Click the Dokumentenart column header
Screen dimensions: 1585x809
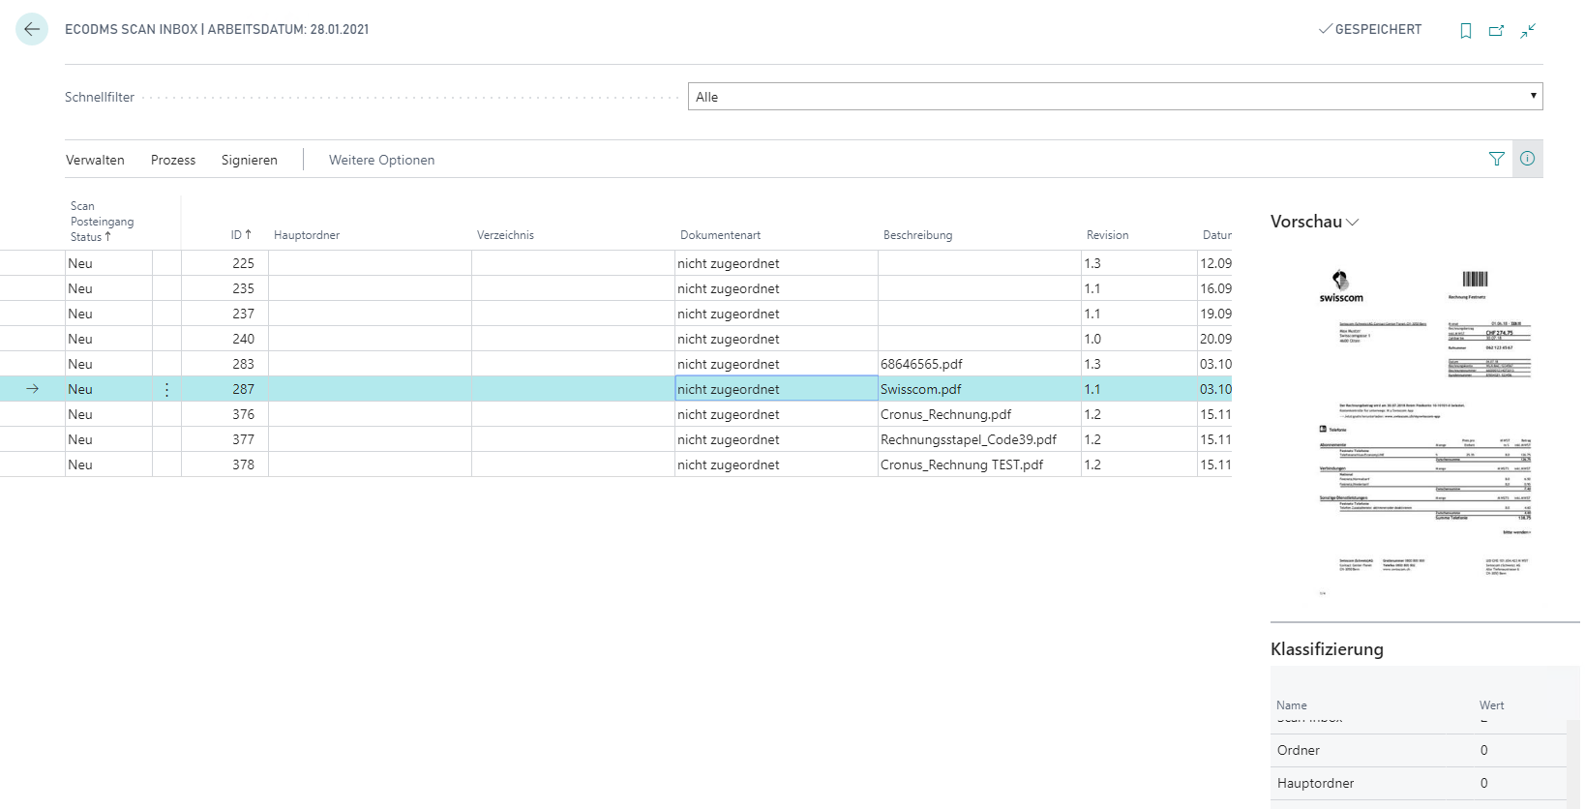pos(720,235)
